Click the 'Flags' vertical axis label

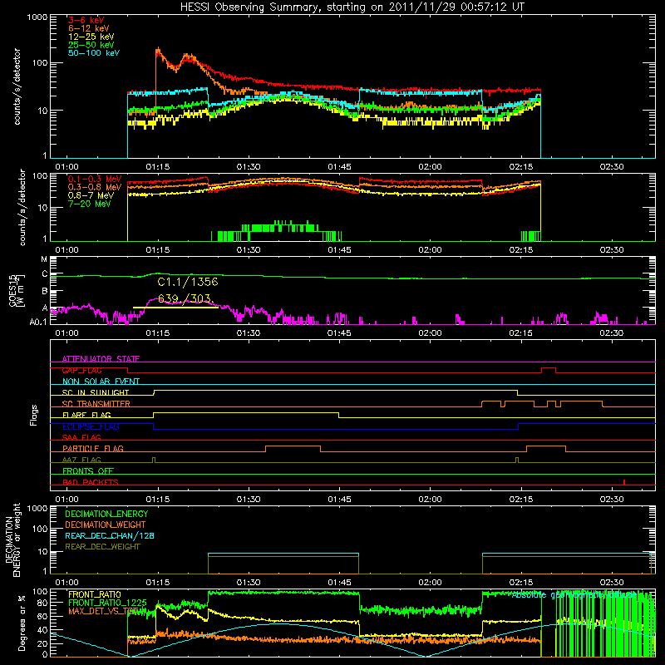point(34,415)
